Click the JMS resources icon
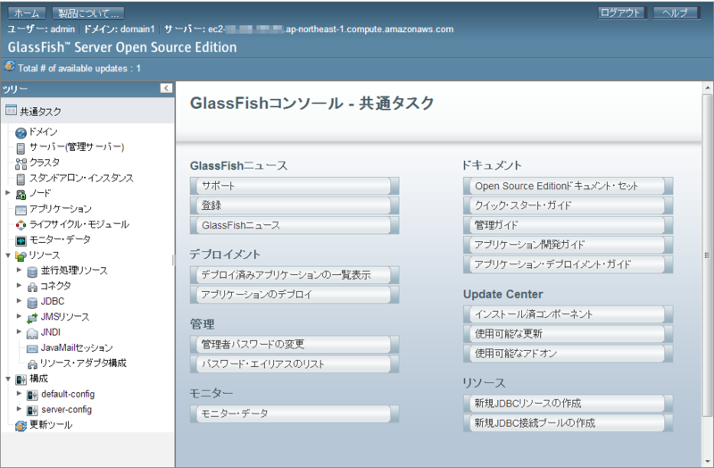Screen dimensions: 714x468 [32, 318]
